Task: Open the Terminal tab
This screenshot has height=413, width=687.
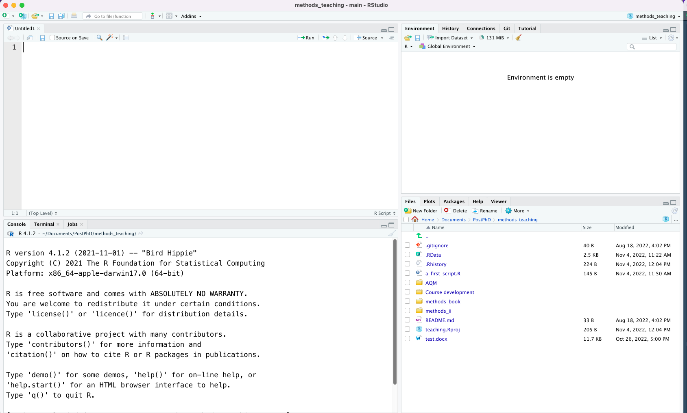Action: (44, 224)
